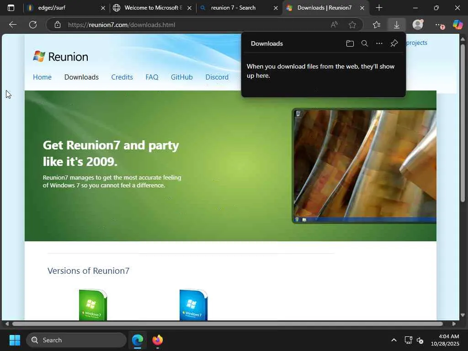Open the Discord navigation link
Screen dimensions: 468x351
point(217,77)
